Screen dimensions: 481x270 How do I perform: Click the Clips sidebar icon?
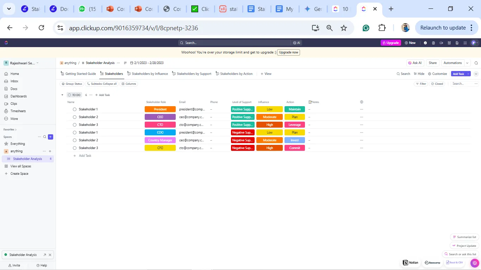pos(6,104)
